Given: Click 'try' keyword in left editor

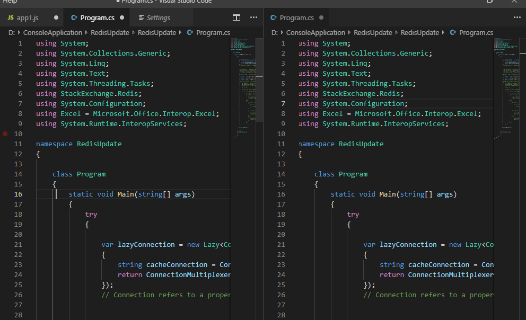Looking at the screenshot, I should [91, 214].
